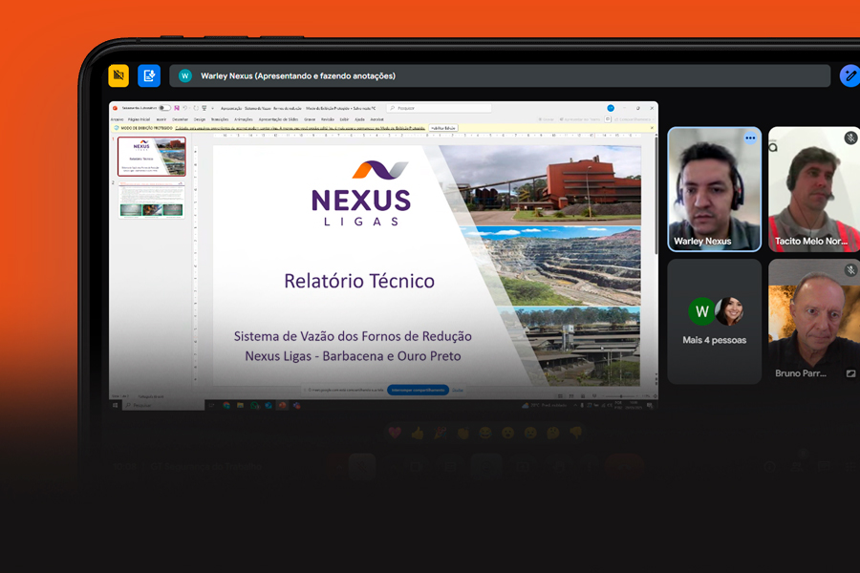Click the Windows Start button in shared screen

(116, 406)
